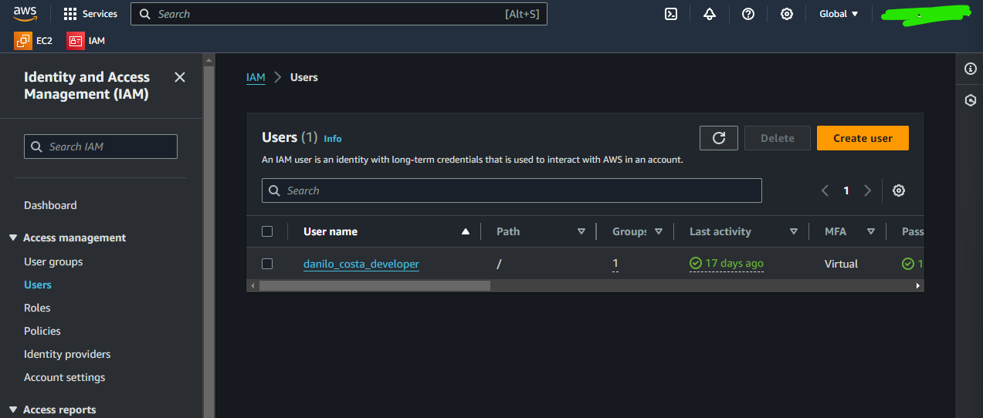Open Account settings in sidebar

[x=65, y=377]
